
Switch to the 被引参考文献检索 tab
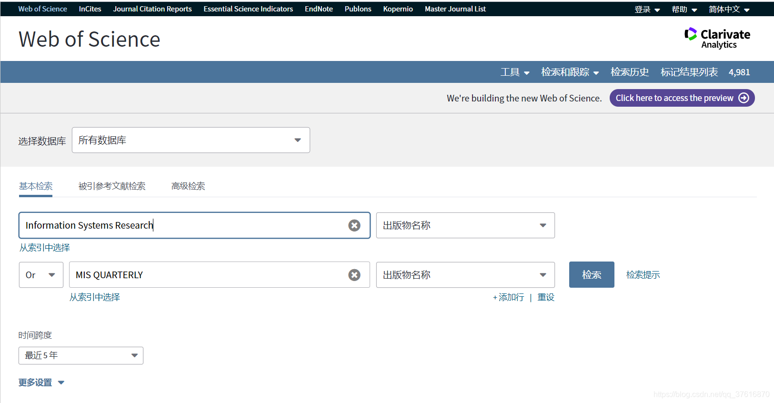coord(112,186)
